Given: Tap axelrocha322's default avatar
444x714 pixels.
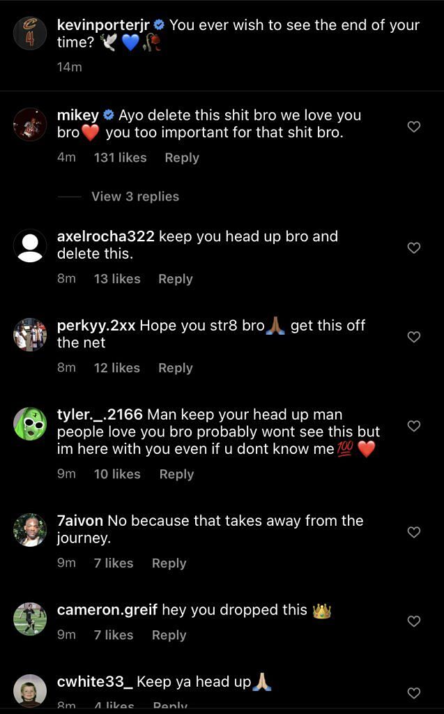Looking at the screenshot, I should [30, 245].
